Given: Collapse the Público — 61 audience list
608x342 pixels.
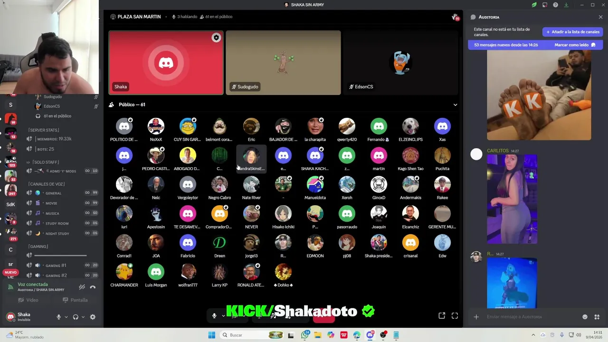Looking at the screenshot, I should coord(455,104).
